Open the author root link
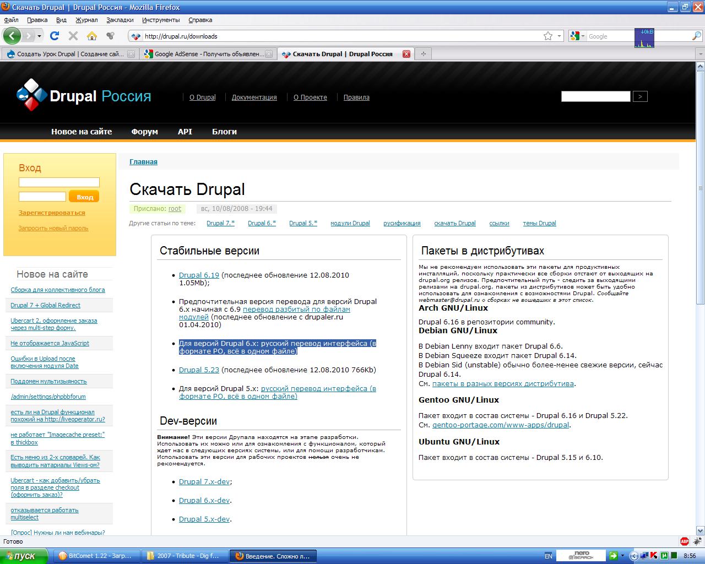The width and height of the screenshot is (705, 564). tap(175, 209)
